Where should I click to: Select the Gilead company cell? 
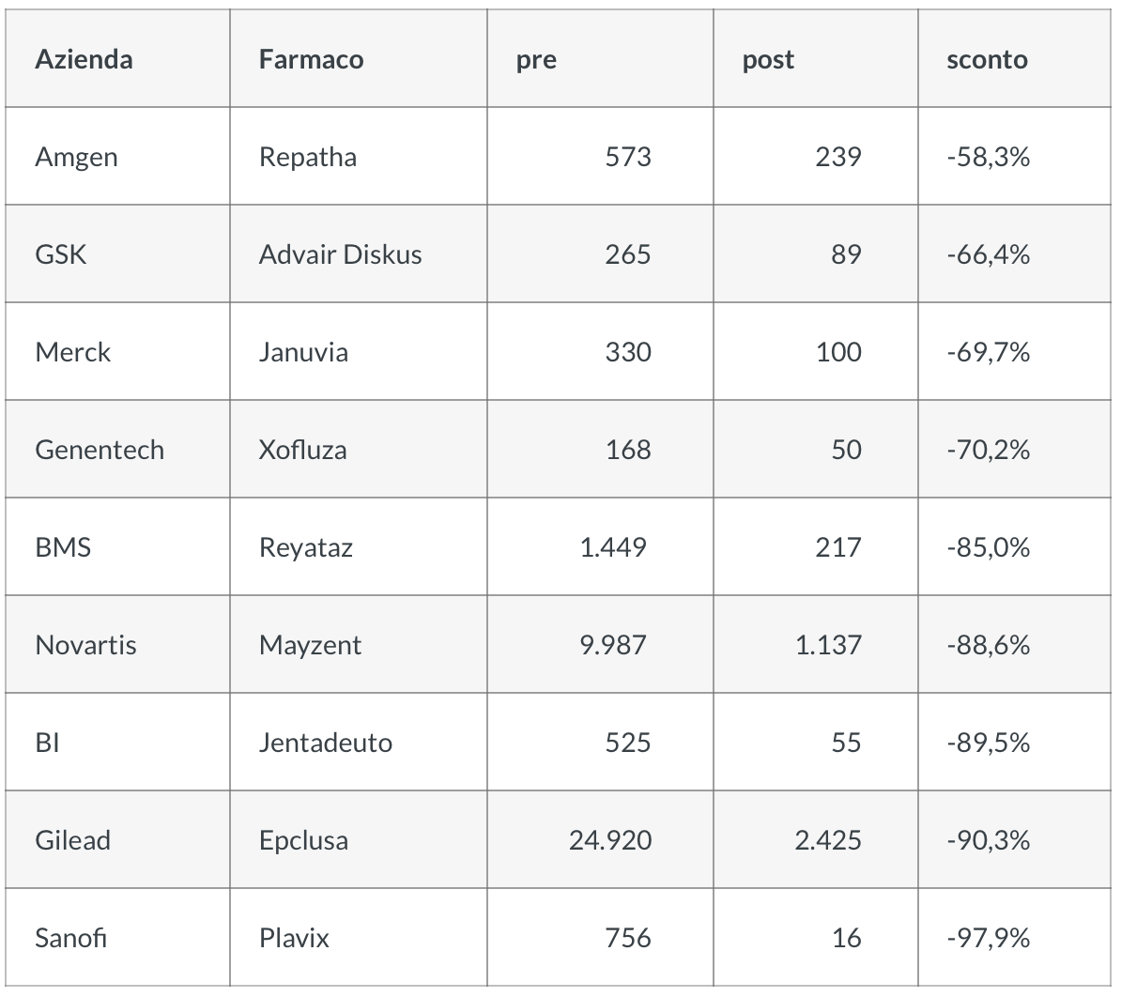tap(72, 840)
